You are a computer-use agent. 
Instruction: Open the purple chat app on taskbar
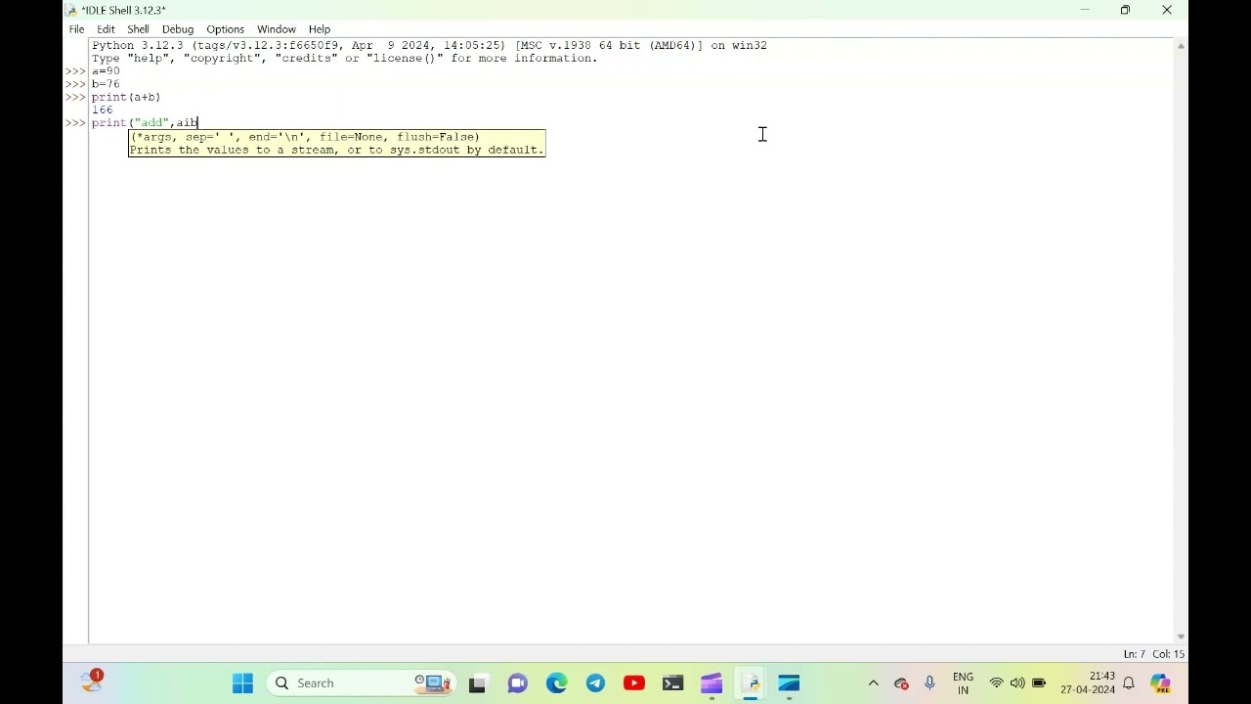tap(517, 683)
